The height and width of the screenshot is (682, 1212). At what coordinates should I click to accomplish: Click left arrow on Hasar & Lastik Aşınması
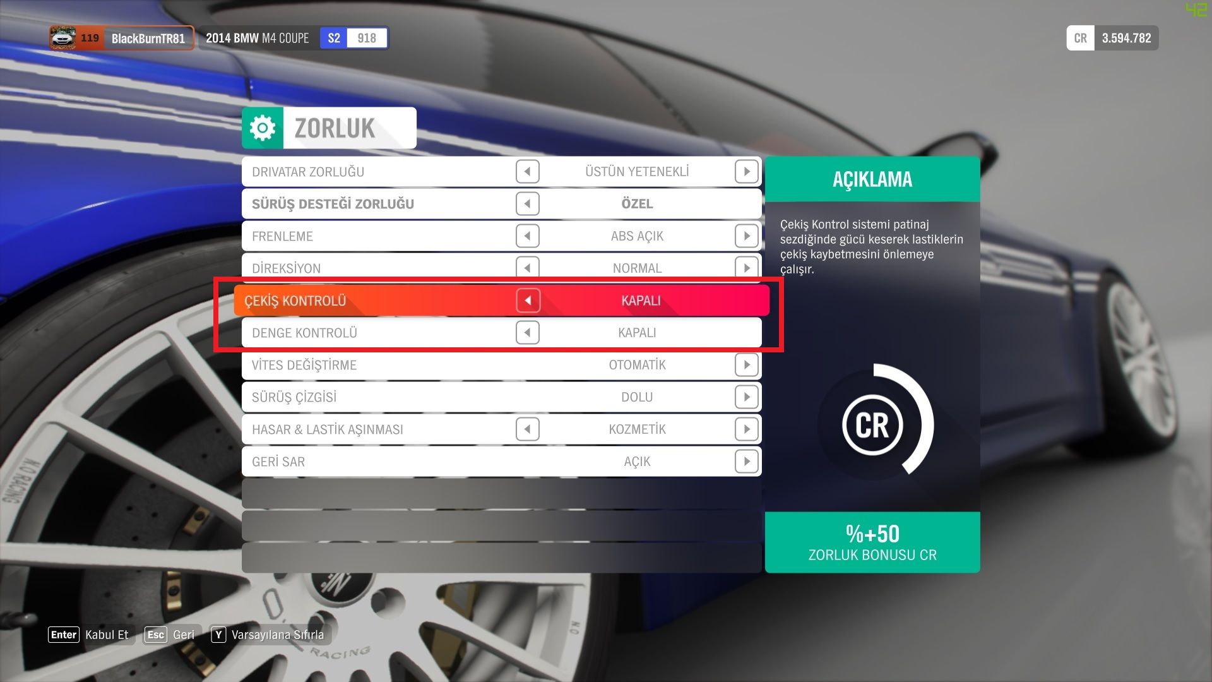527,429
